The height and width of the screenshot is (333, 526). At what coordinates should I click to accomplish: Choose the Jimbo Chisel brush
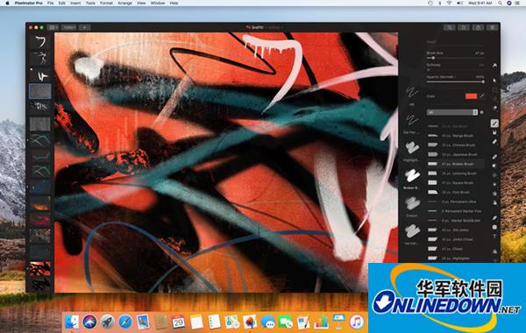(x=456, y=239)
